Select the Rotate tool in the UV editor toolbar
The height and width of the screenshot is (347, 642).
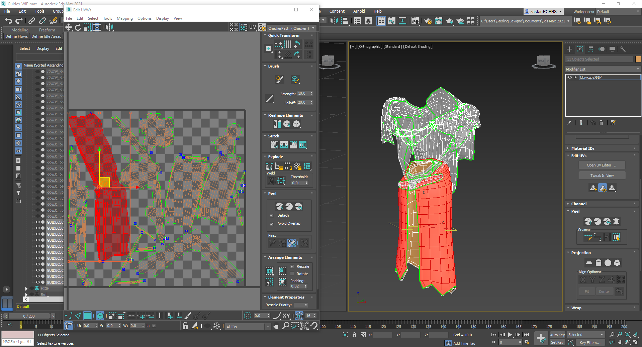[78, 27]
